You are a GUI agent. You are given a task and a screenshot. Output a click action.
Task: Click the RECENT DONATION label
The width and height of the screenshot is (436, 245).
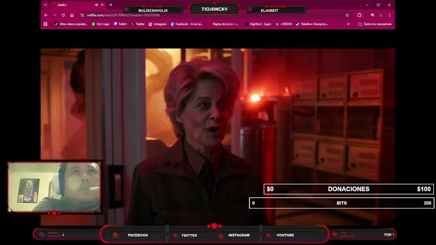tap(54, 234)
